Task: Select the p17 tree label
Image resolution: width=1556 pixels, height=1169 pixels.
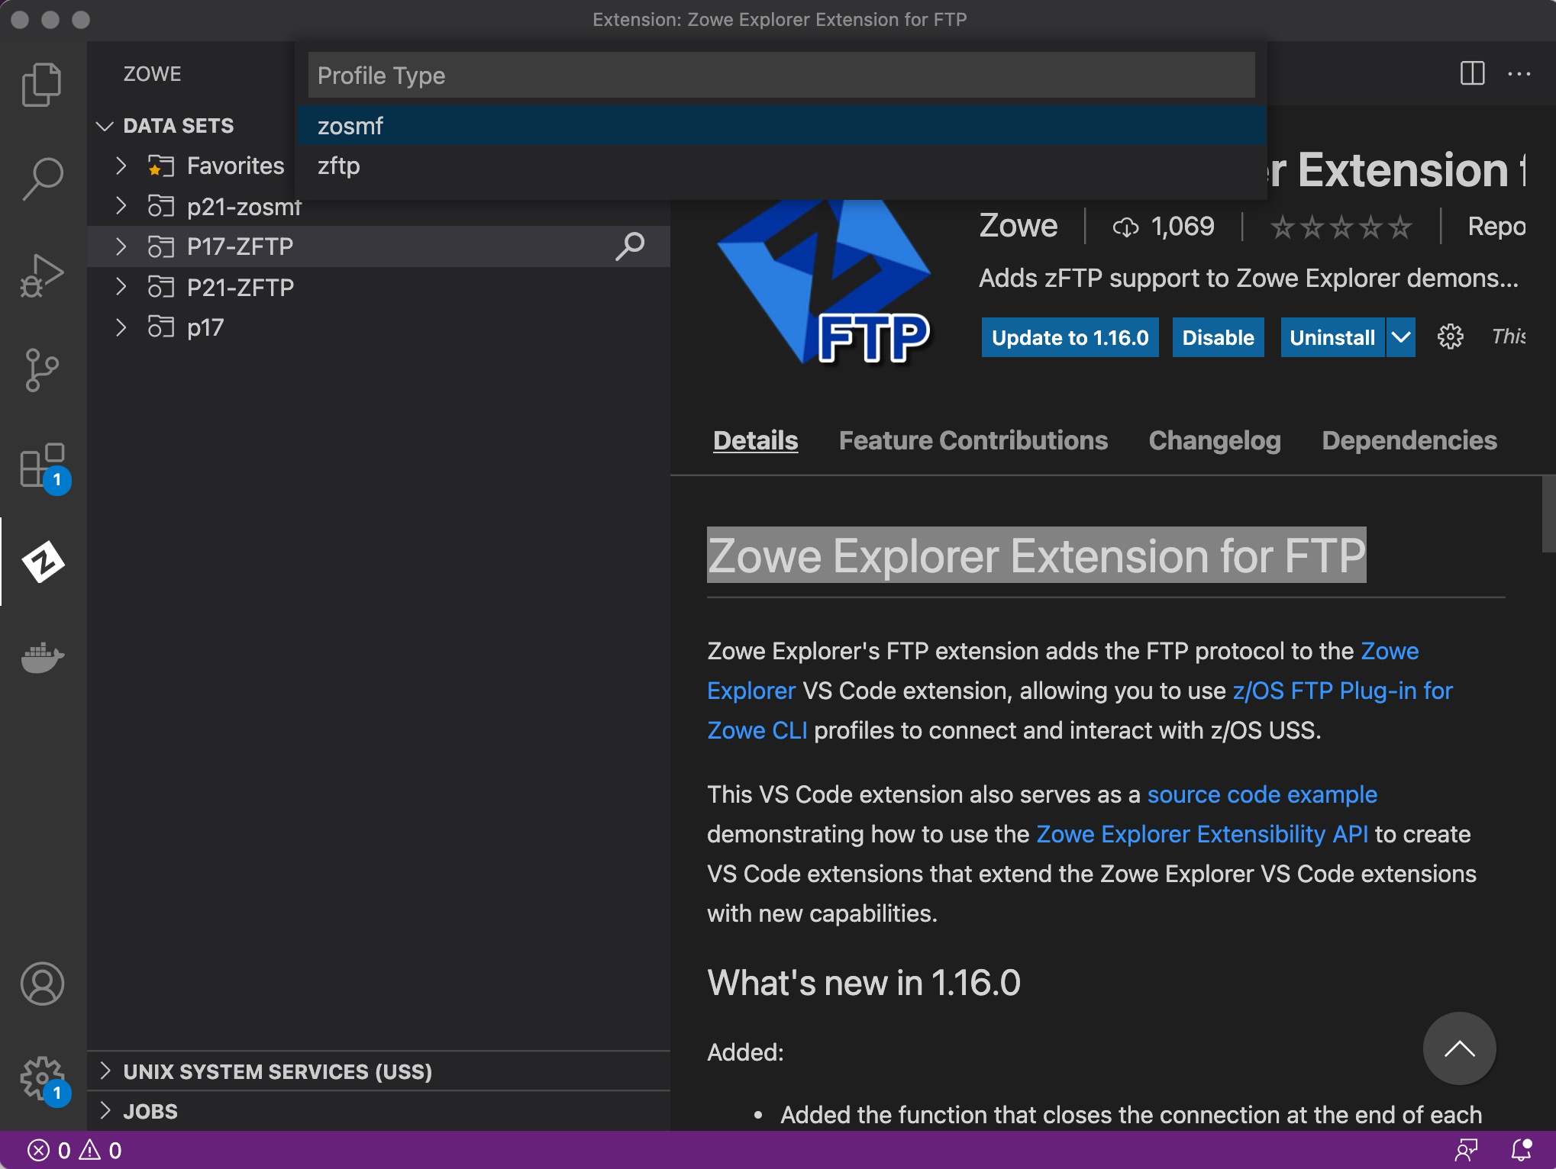Action: (x=205, y=327)
